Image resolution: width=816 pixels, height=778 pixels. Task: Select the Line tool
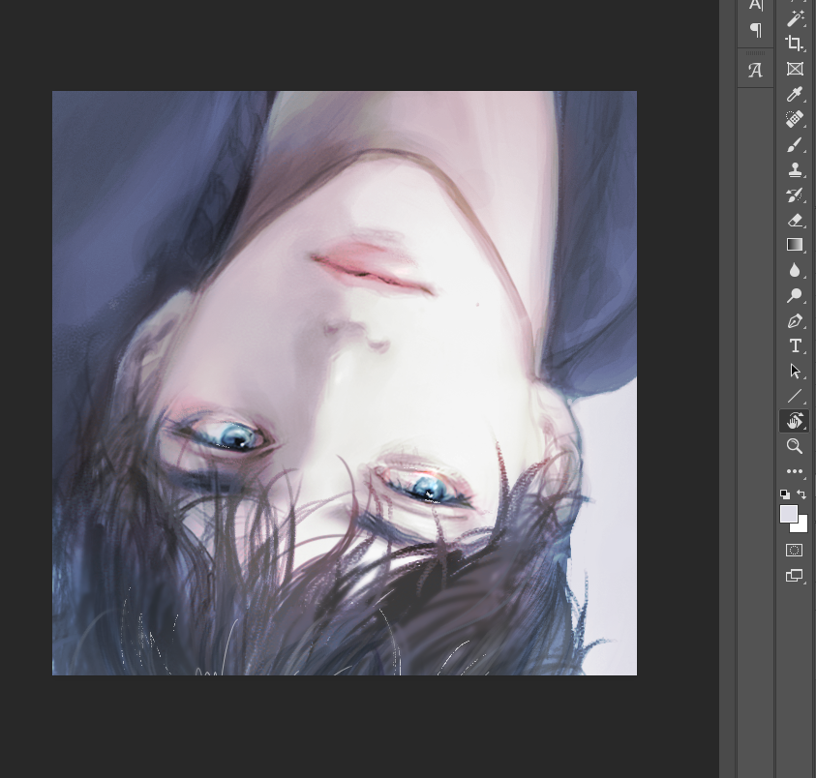click(794, 396)
